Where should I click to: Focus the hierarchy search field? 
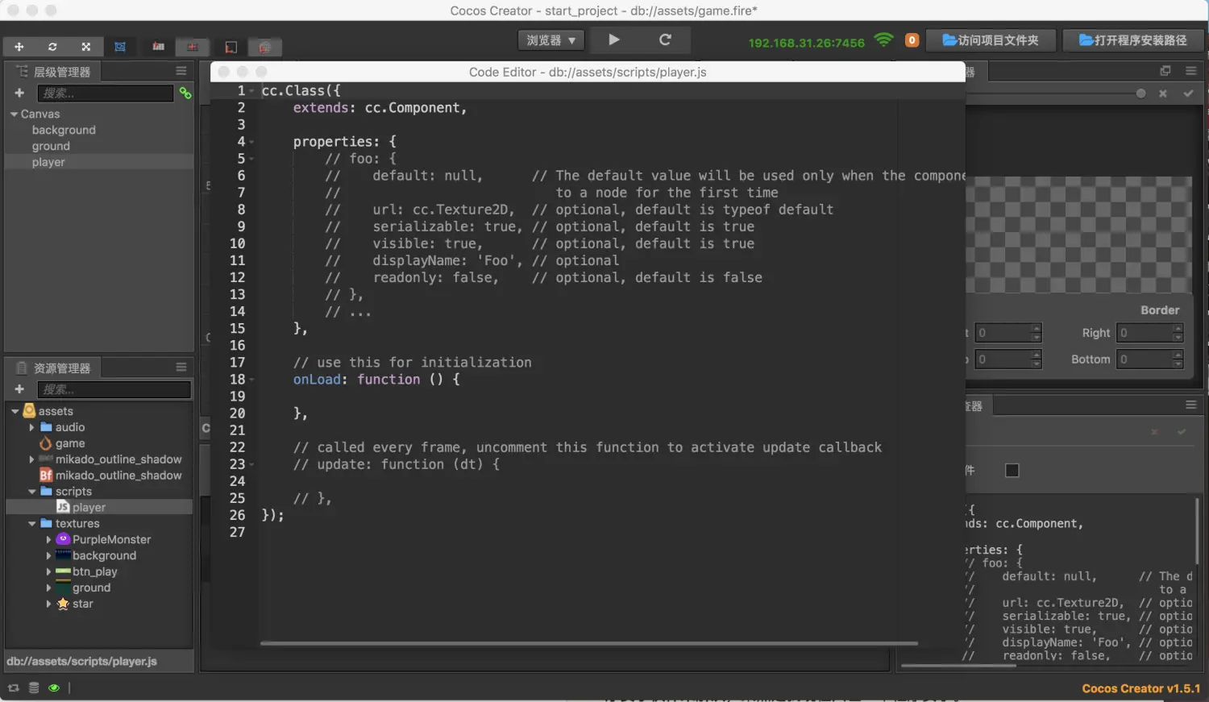(106, 93)
